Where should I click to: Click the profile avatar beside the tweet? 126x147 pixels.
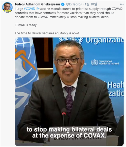[x=7, y=7]
